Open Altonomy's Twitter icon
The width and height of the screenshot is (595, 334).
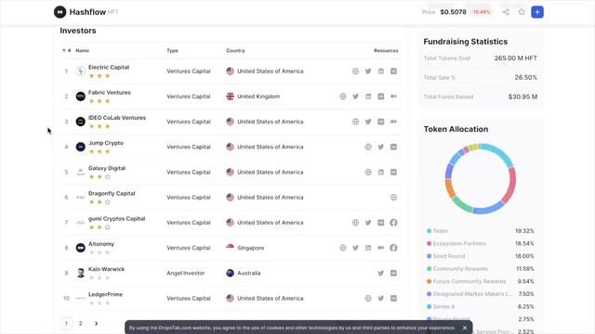[x=355, y=248]
